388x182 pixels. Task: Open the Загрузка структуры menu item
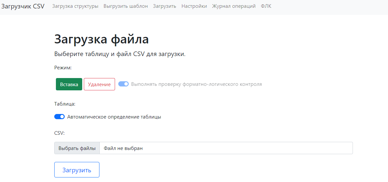tap(75, 6)
